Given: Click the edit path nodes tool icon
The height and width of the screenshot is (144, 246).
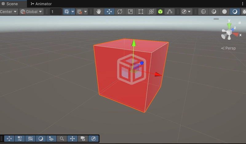Looking at the screenshot, I should (x=169, y=12).
